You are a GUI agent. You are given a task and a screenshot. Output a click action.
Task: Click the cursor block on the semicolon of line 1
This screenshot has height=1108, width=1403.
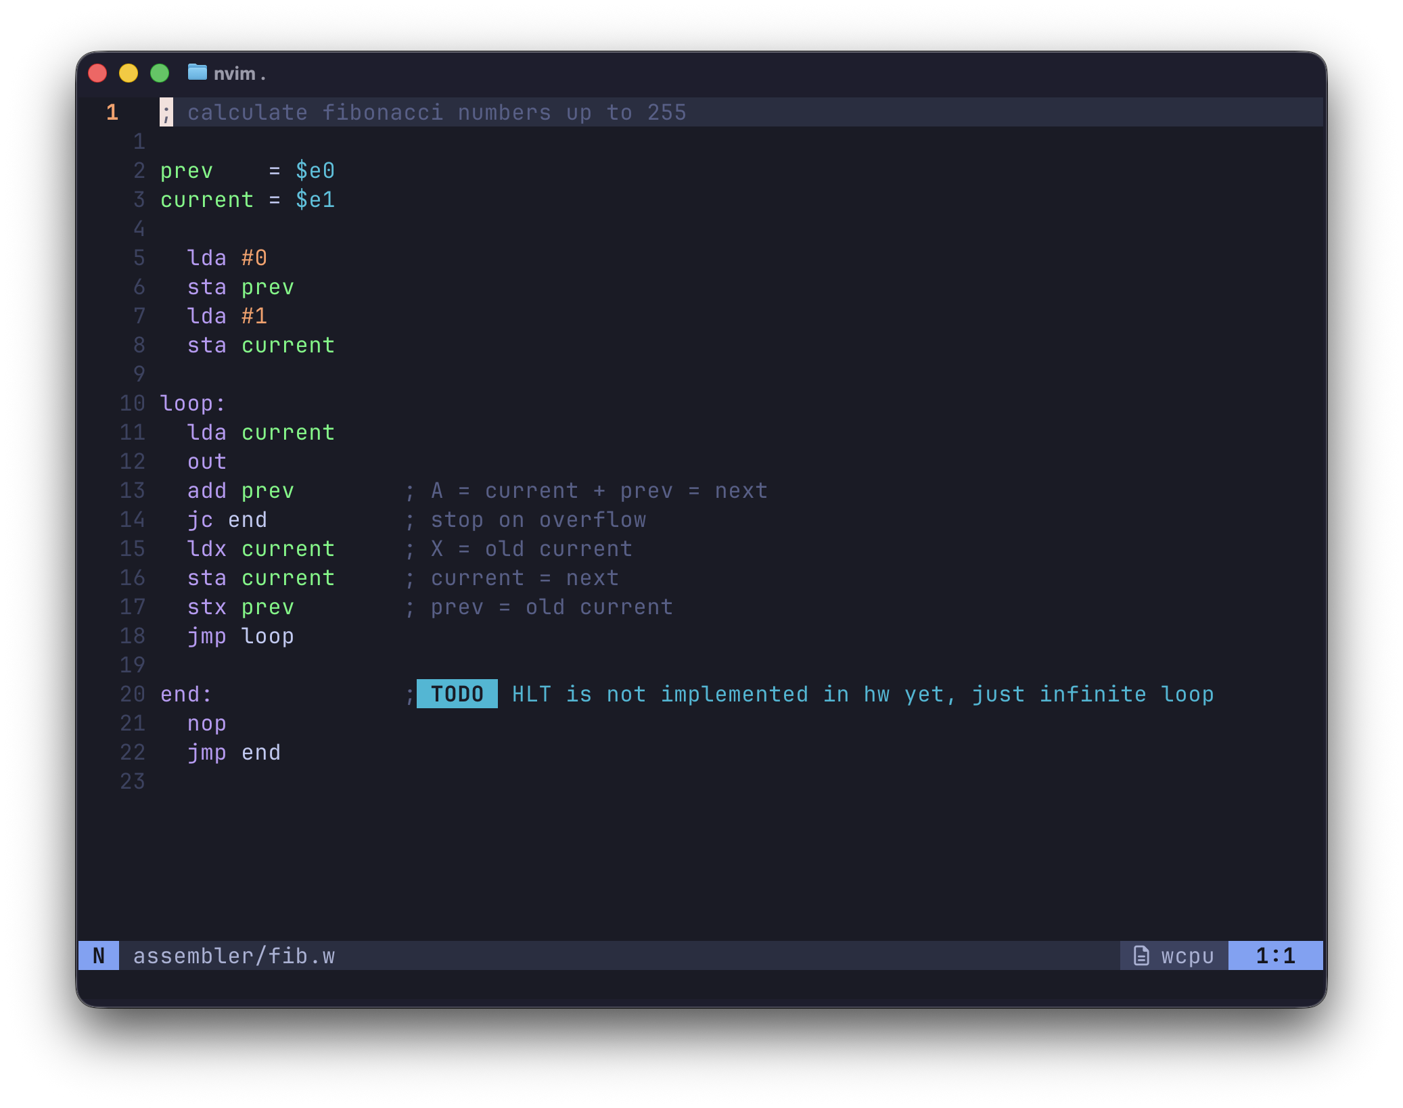pos(165,112)
